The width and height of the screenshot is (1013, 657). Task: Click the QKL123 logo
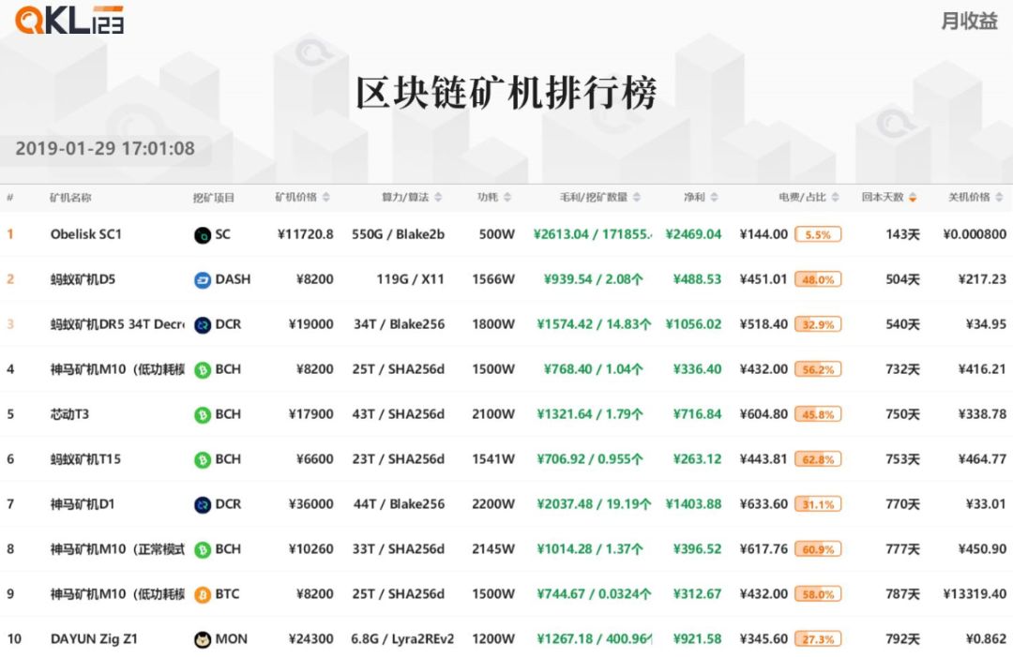click(x=69, y=20)
